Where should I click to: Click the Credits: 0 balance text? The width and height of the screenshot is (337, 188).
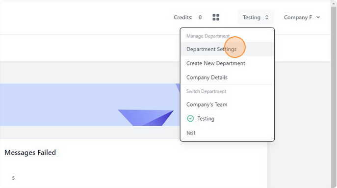(x=187, y=17)
